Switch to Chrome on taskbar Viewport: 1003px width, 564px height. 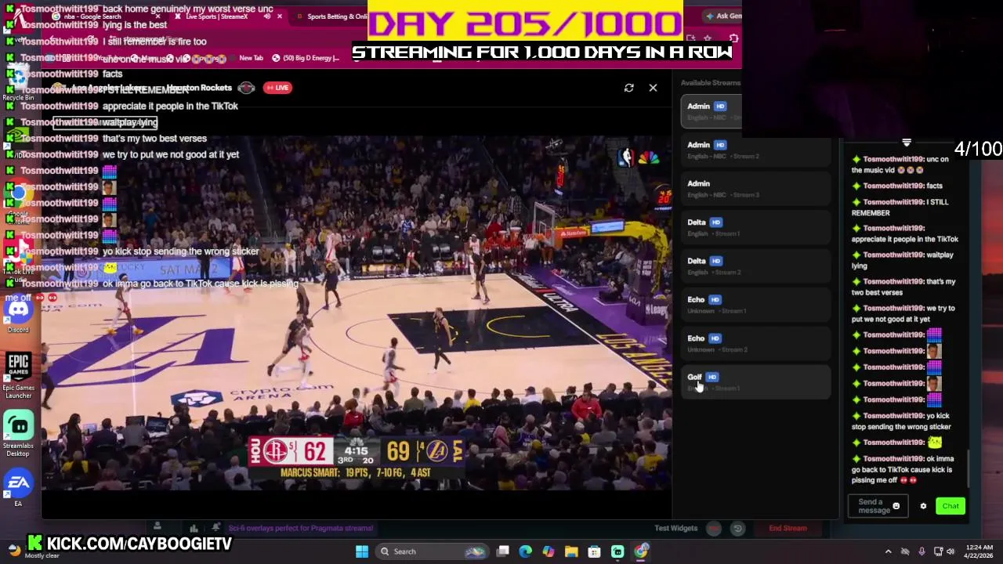coord(641,551)
